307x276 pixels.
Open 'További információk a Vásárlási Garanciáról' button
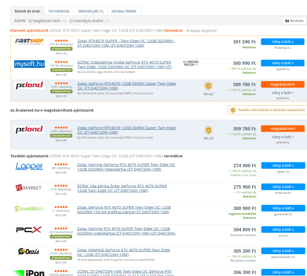pos(267,110)
